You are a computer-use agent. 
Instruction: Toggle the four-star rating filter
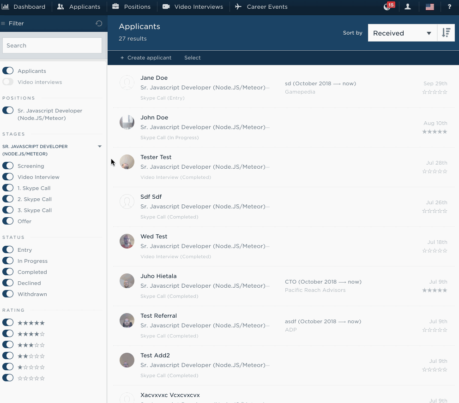point(8,333)
